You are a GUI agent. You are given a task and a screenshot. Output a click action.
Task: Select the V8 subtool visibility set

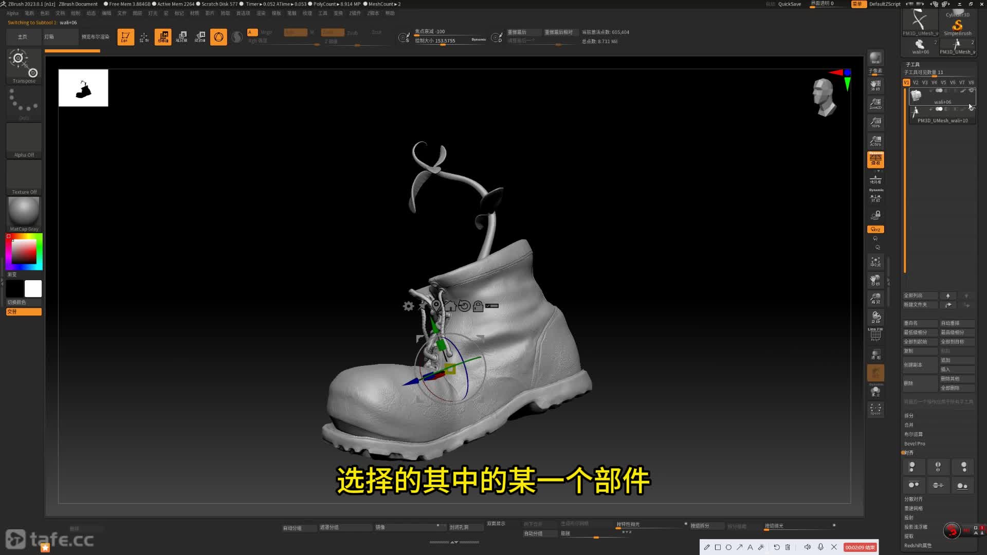click(971, 83)
